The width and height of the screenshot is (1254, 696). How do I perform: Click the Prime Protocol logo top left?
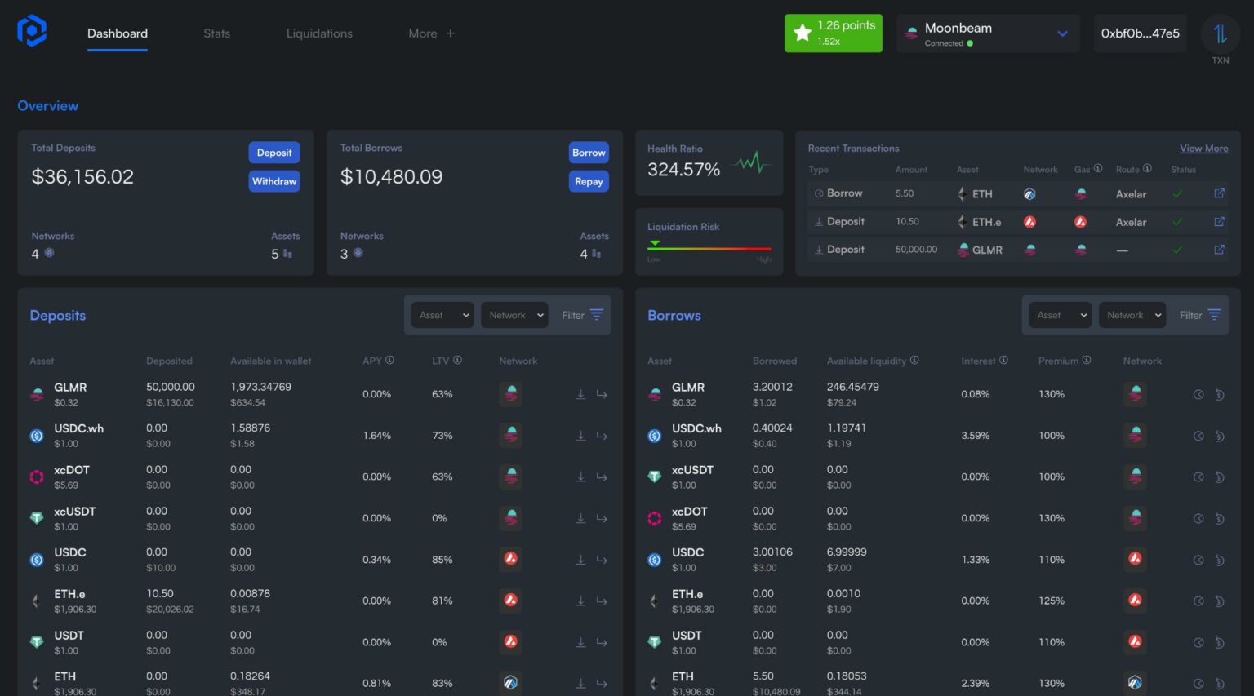[31, 30]
